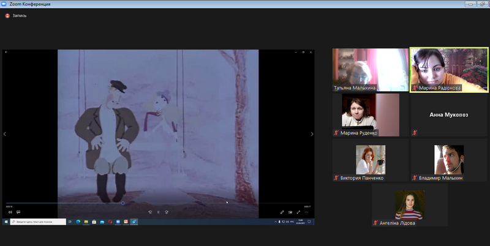Open Microsoft Store from the taskbar
Screen dimensions: 490x246
coord(94,222)
